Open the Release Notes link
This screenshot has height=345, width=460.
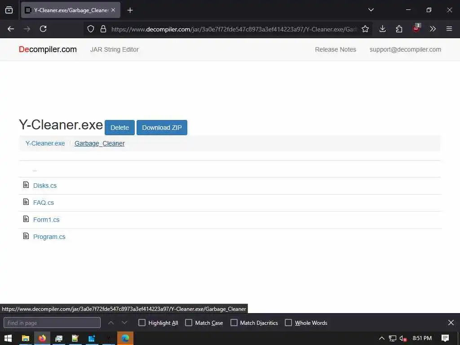coord(335,49)
